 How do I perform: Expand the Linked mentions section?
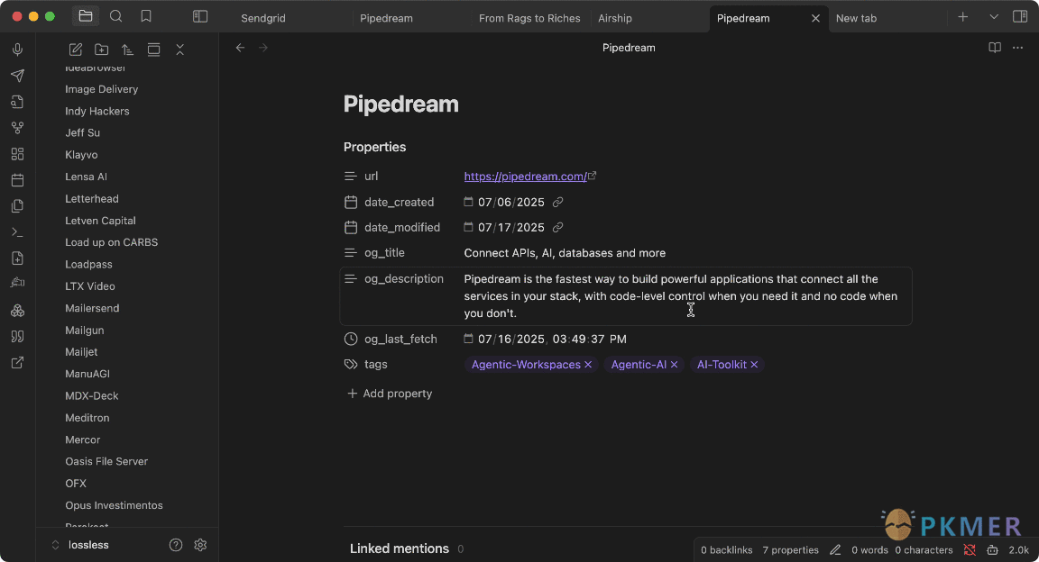(x=400, y=548)
